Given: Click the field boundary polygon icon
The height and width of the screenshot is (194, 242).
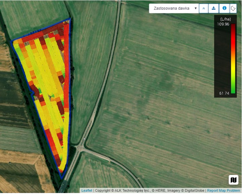Looking at the screenshot, I should click(x=233, y=8).
